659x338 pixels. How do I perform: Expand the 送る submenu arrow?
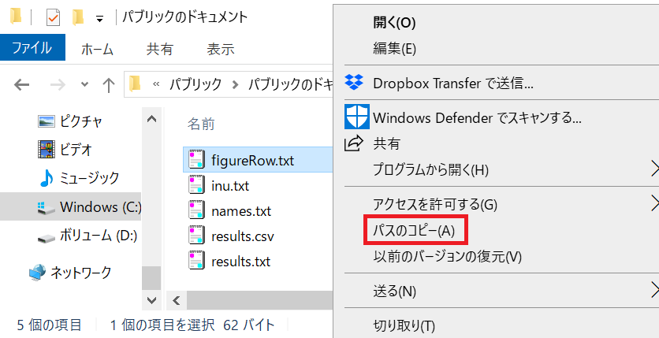pyautogui.click(x=653, y=291)
